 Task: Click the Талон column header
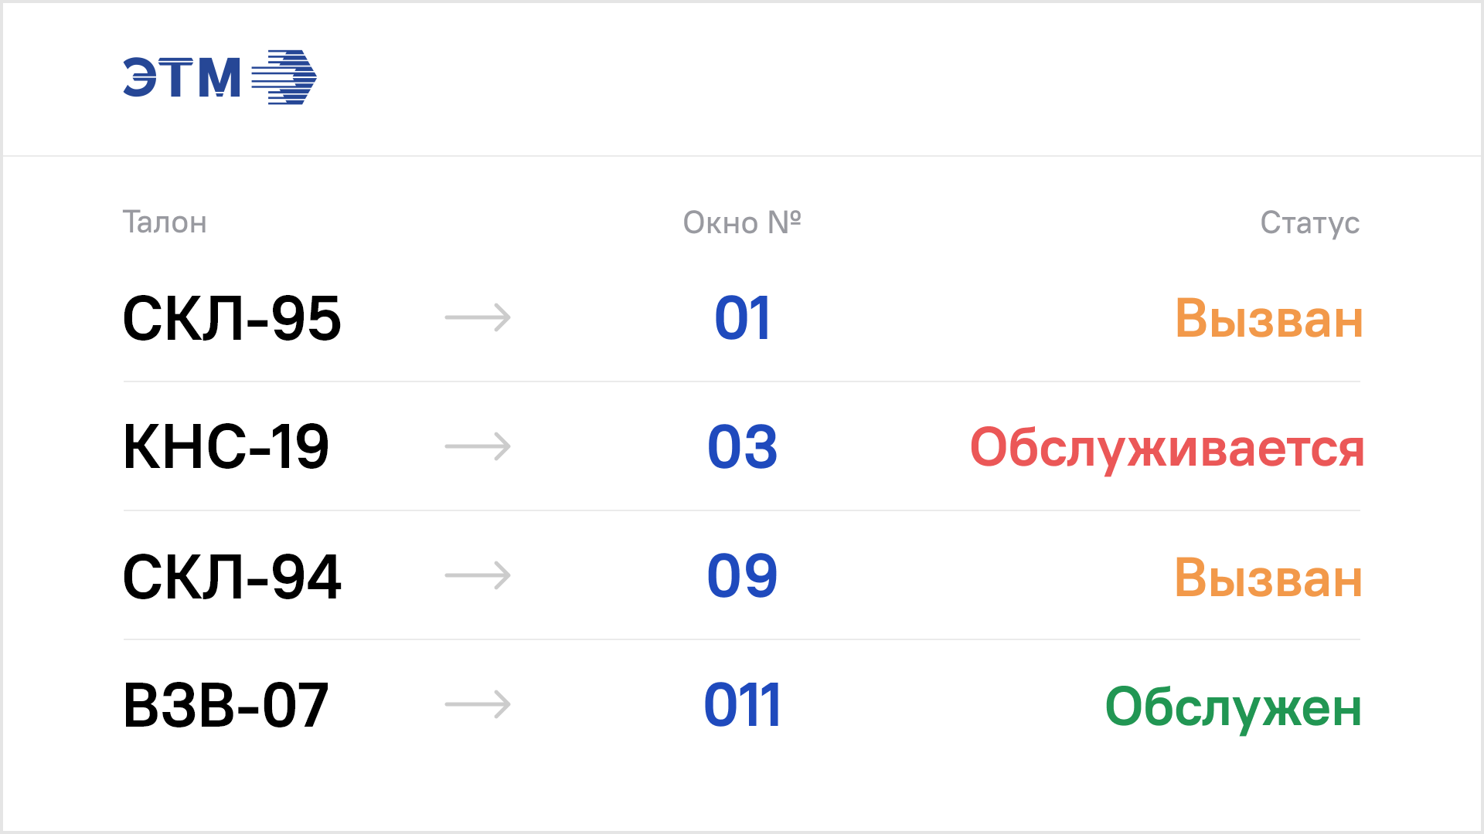click(165, 222)
